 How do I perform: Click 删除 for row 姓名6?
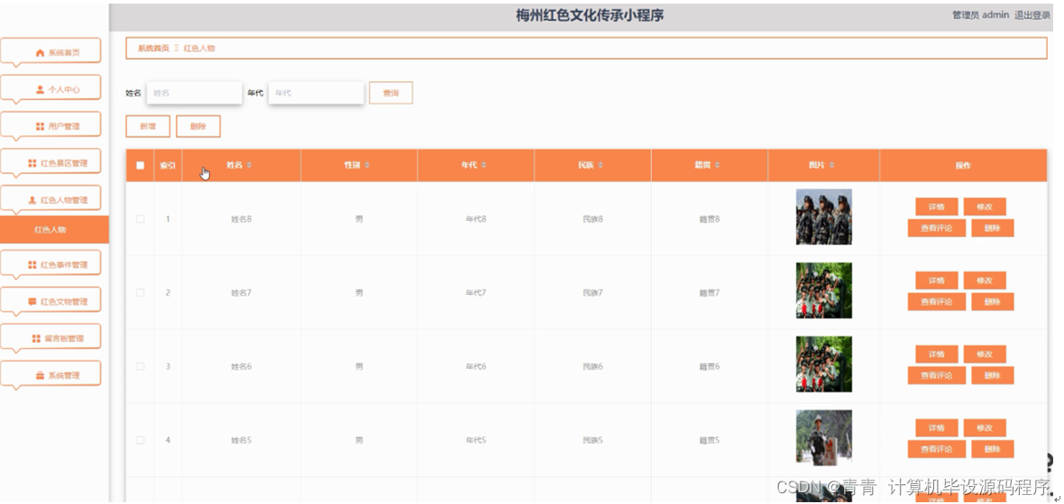tap(992, 375)
